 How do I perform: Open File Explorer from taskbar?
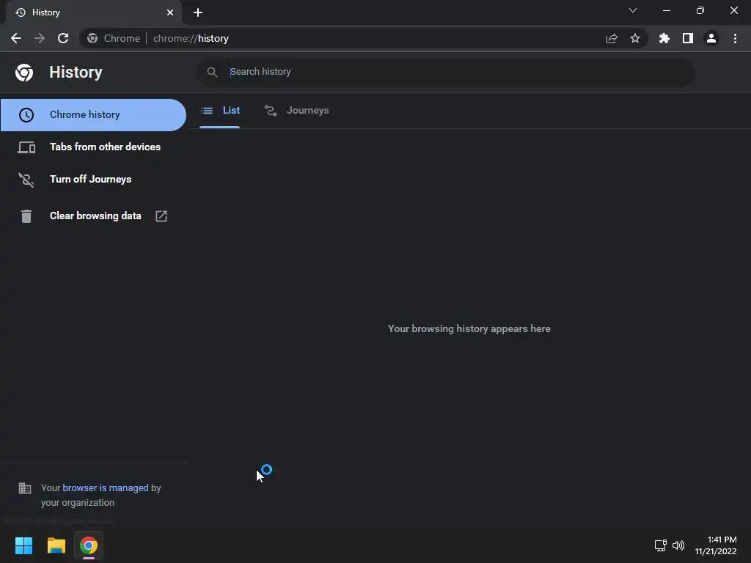(x=56, y=545)
